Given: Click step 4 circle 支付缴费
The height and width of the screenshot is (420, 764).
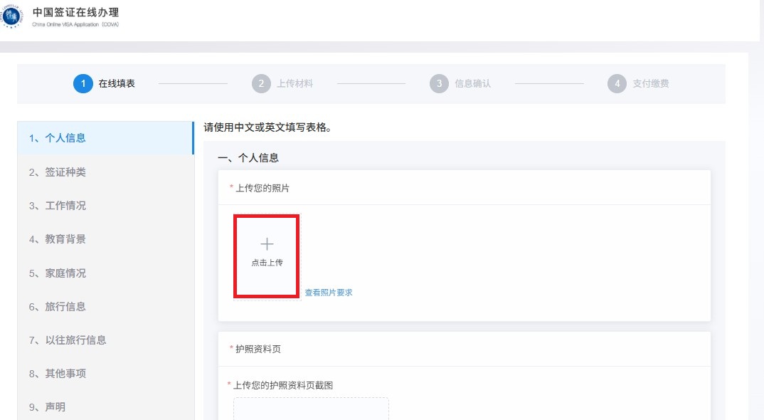Looking at the screenshot, I should click(617, 83).
